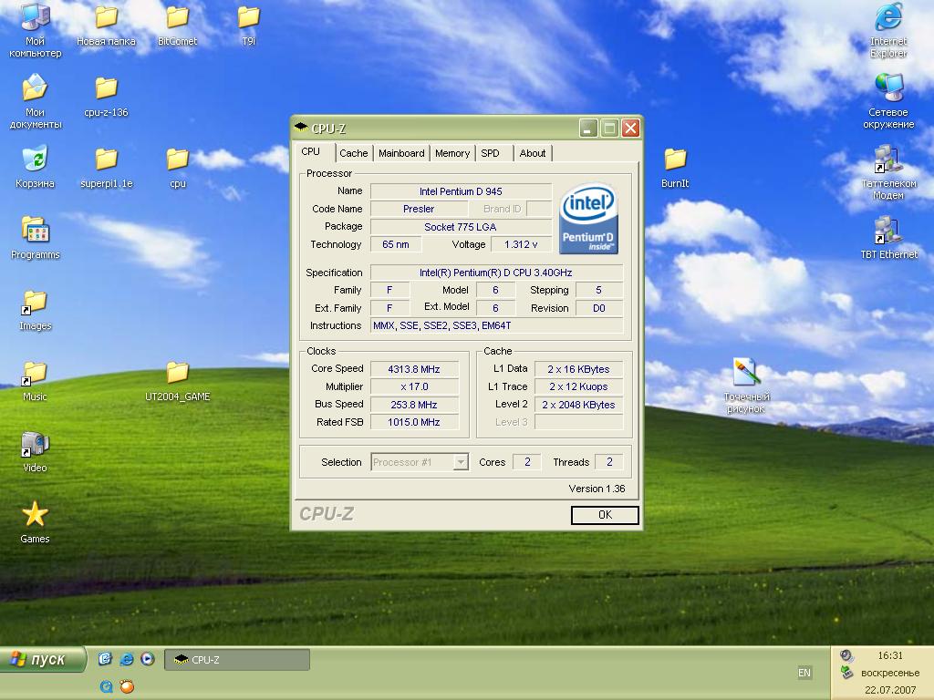This screenshot has width=934, height=700.
Task: Click the QuickTime quick launch icon
Action: [106, 686]
